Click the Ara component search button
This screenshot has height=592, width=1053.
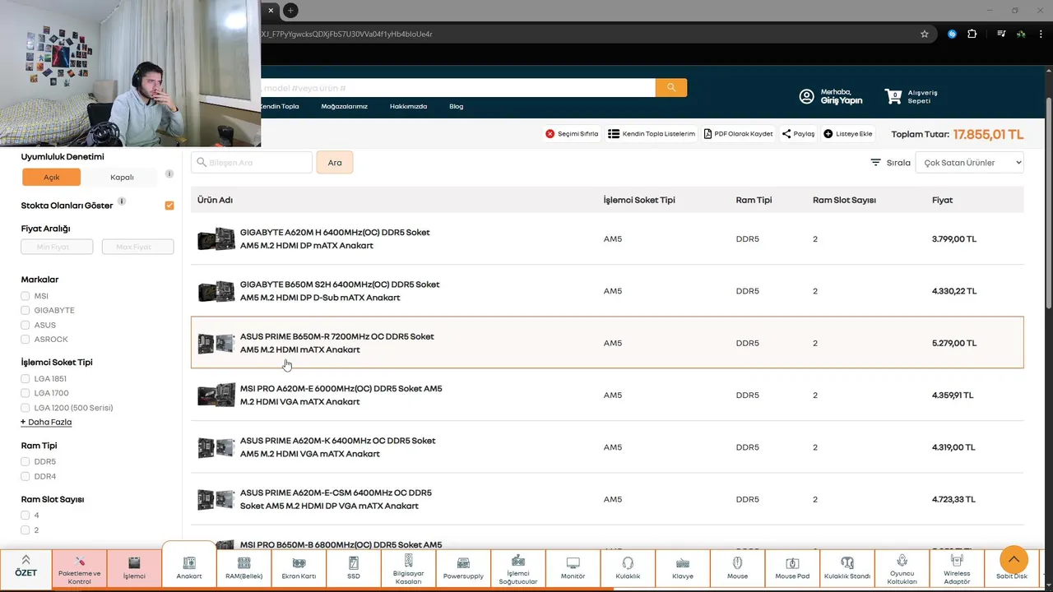(x=335, y=163)
